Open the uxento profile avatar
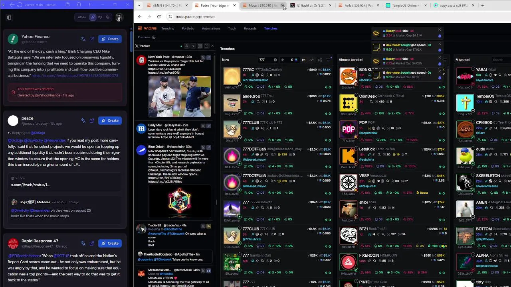 [119, 17]
